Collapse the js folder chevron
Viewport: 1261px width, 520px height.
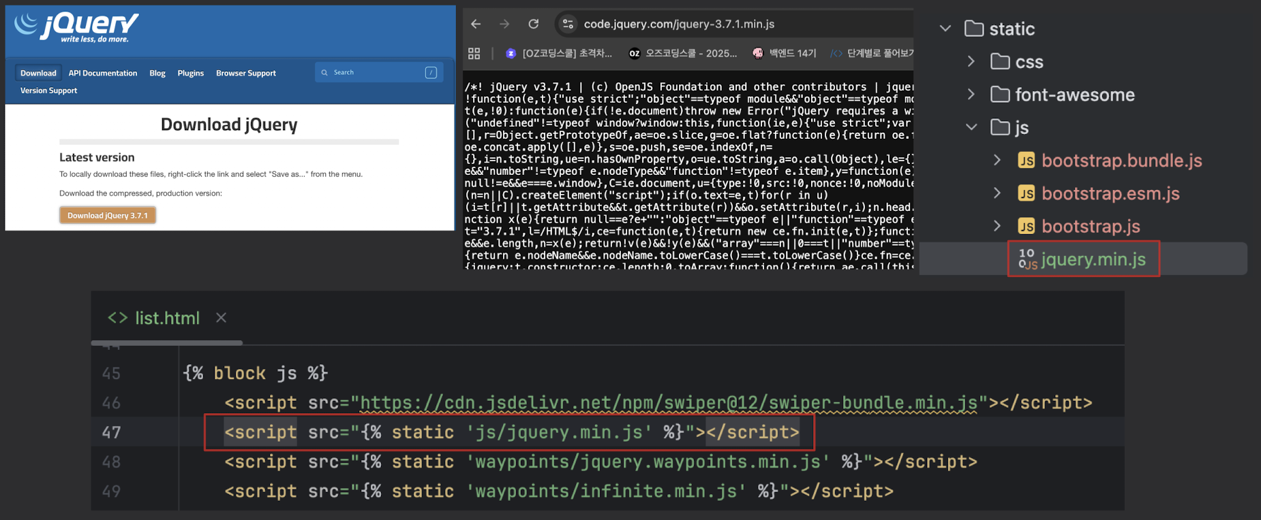pos(971,127)
